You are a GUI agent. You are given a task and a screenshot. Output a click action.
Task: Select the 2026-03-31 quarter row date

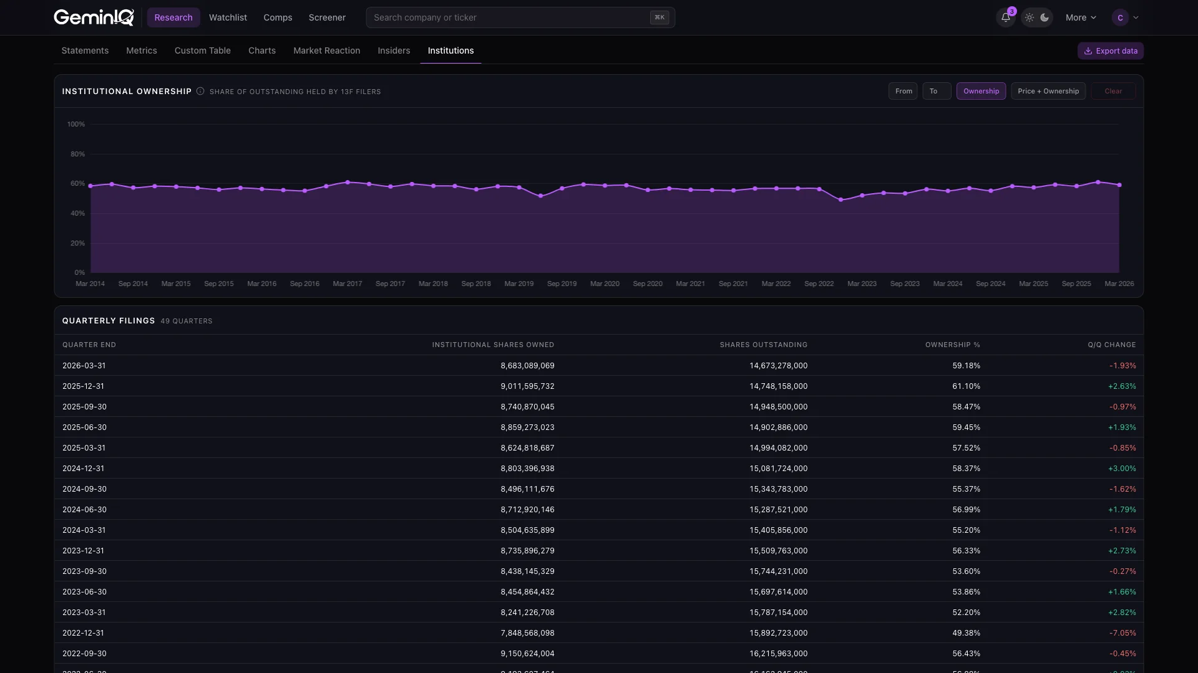(x=84, y=366)
